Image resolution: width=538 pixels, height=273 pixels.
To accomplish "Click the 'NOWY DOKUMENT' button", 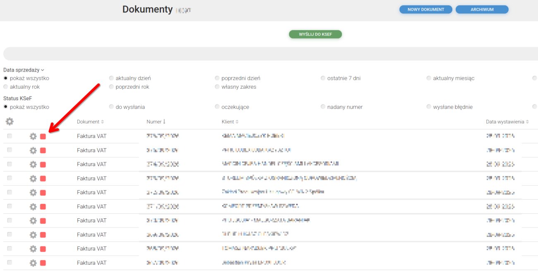I will coord(426,10).
